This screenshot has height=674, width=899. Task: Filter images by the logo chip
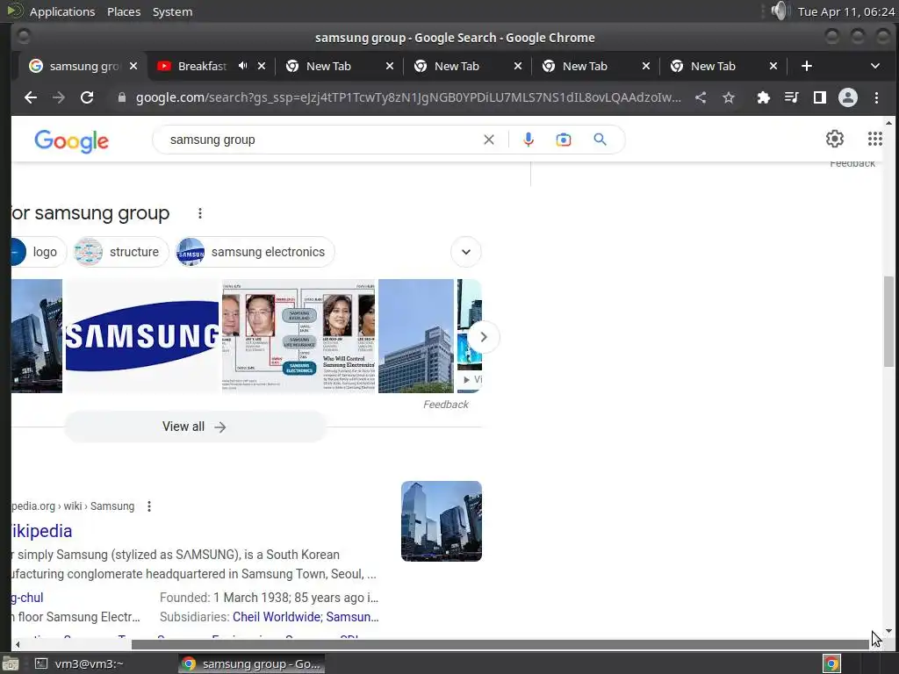[x=38, y=252]
